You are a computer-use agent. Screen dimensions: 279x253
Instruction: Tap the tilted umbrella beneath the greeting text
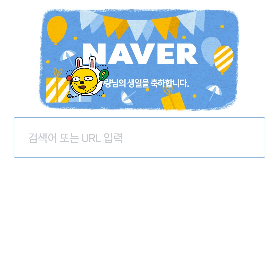(127, 98)
